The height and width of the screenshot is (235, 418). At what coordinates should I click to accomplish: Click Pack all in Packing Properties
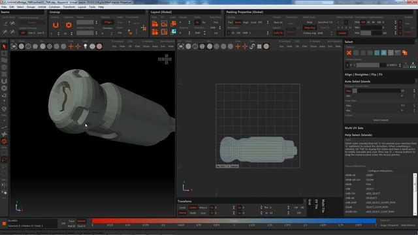pos(278,22)
